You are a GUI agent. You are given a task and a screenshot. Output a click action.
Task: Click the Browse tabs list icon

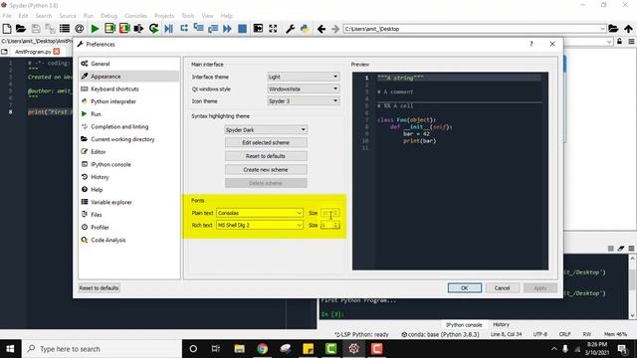(65, 29)
